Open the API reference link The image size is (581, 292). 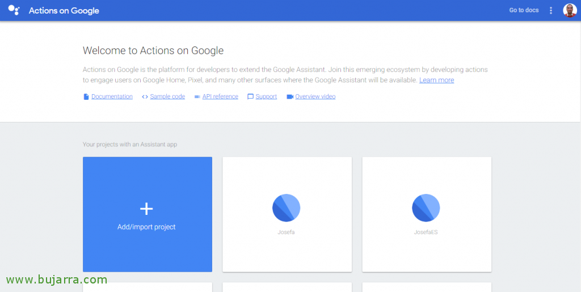pos(220,96)
